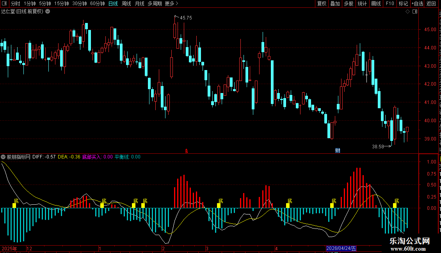441x253 pixels.
Task: Click the 2026/04/24 date label on timeline
Action: (341, 248)
